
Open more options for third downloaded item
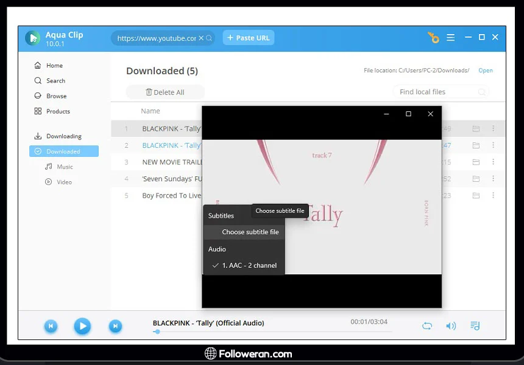[x=493, y=162]
